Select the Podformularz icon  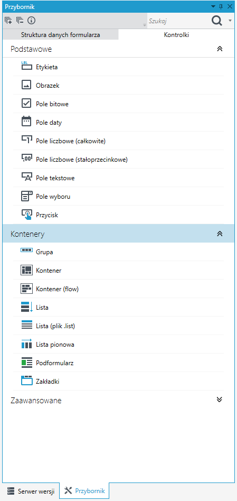[x=27, y=363]
